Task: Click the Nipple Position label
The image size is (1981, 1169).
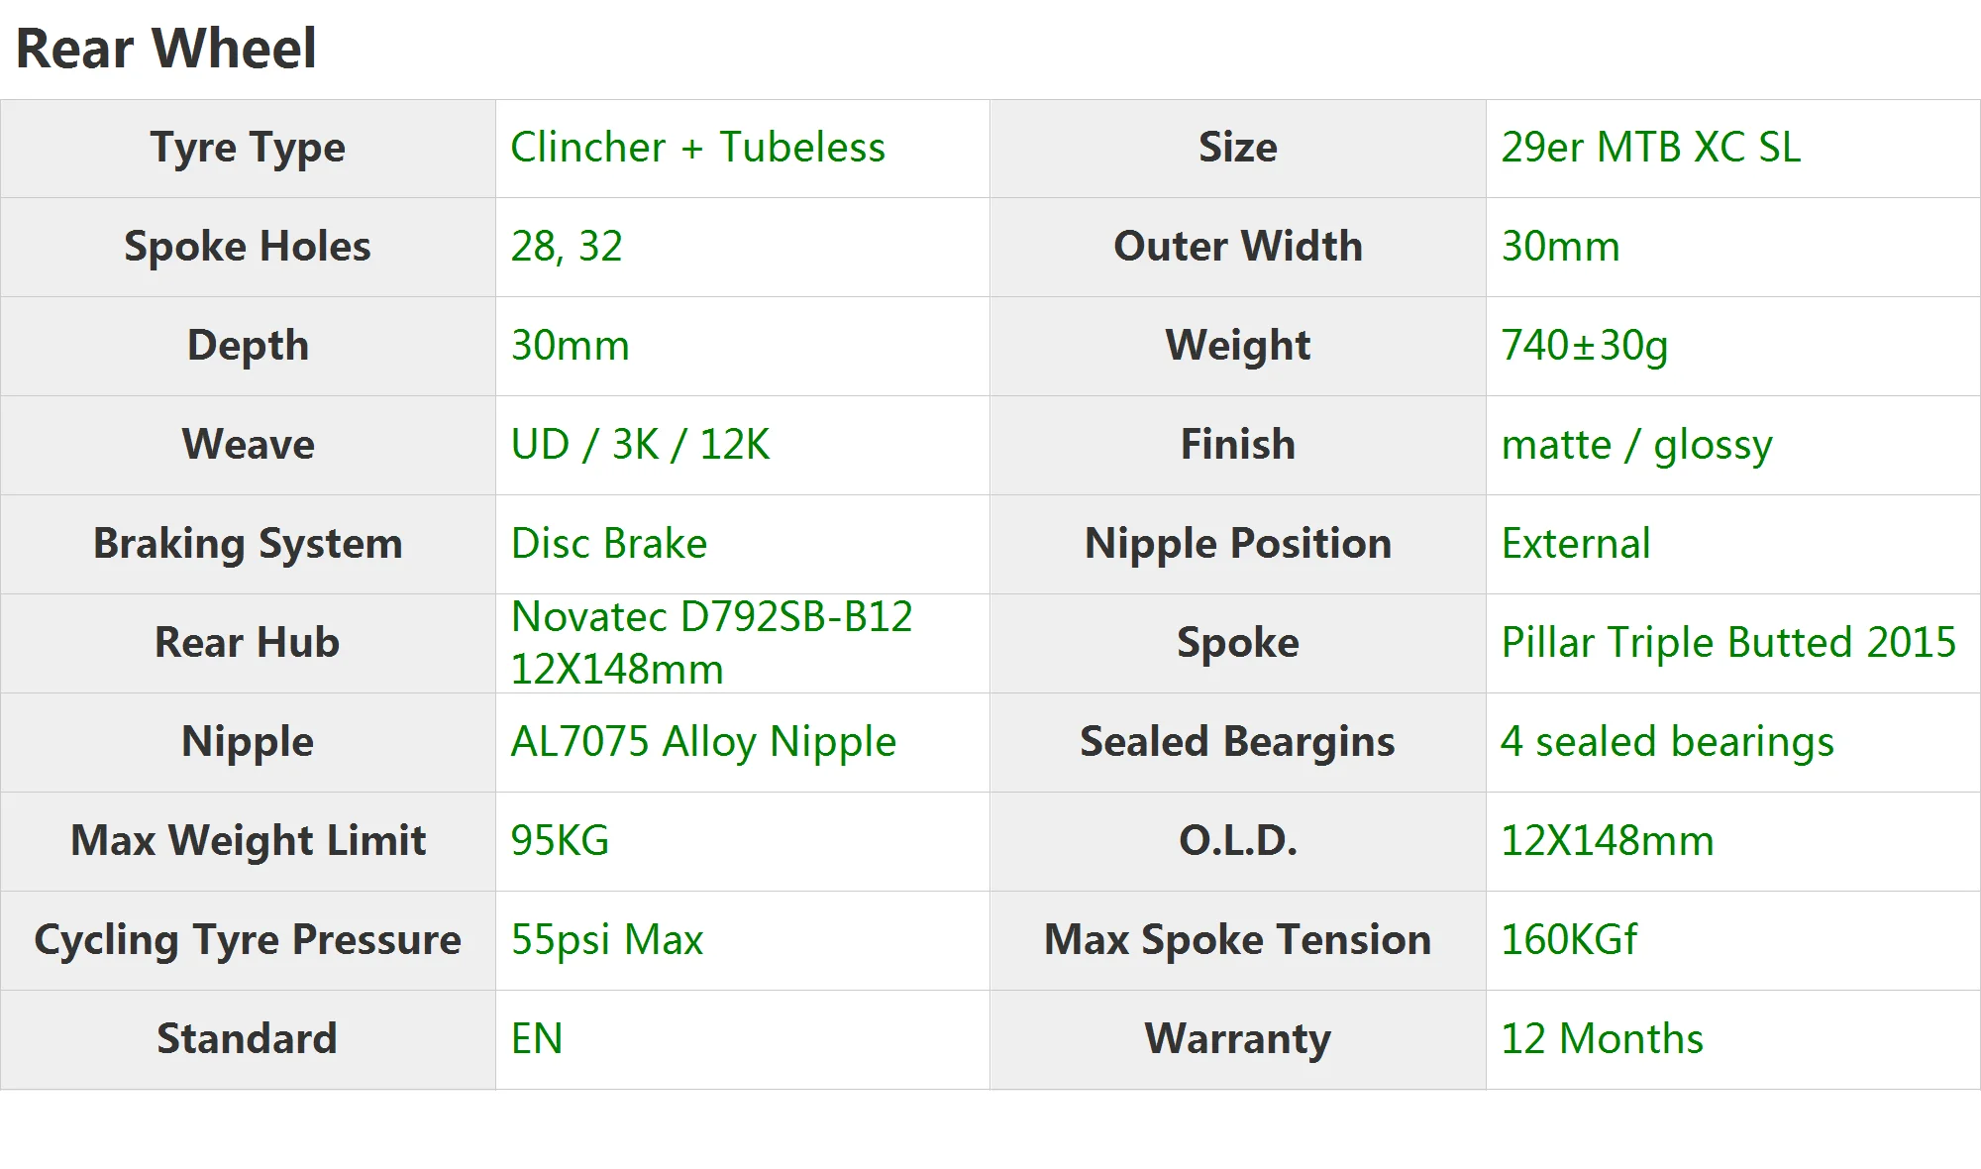Action: click(x=1237, y=544)
